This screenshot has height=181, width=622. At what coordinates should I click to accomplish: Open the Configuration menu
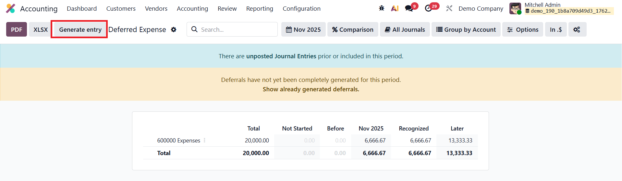[301, 8]
